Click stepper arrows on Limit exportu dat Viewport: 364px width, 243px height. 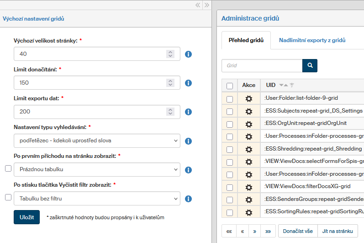click(x=170, y=112)
